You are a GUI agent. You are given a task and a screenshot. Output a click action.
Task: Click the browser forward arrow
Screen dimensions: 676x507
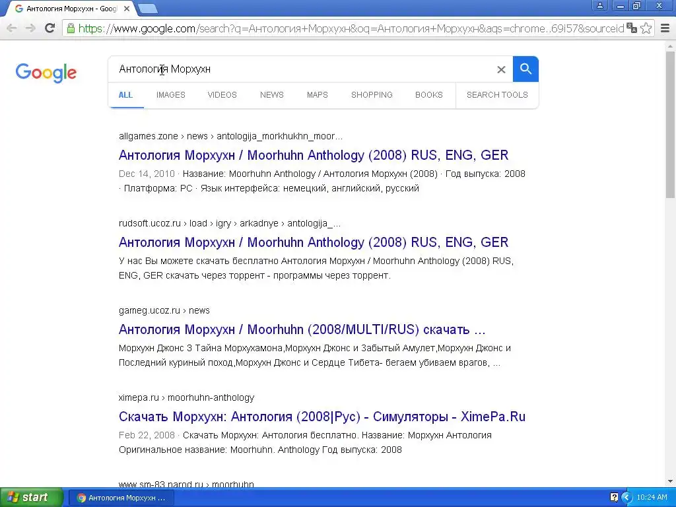tap(30, 28)
